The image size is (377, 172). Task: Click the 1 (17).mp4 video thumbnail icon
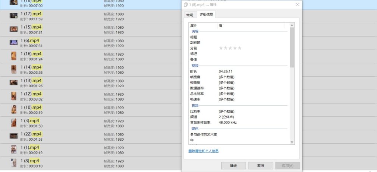coord(14,15)
